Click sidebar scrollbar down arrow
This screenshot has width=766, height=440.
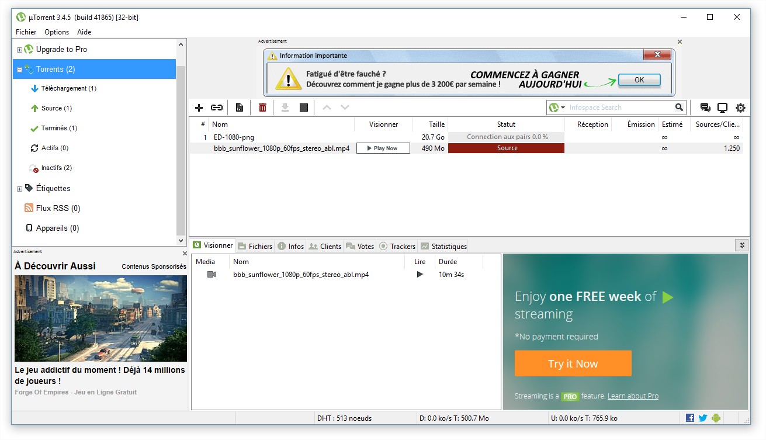pos(181,240)
